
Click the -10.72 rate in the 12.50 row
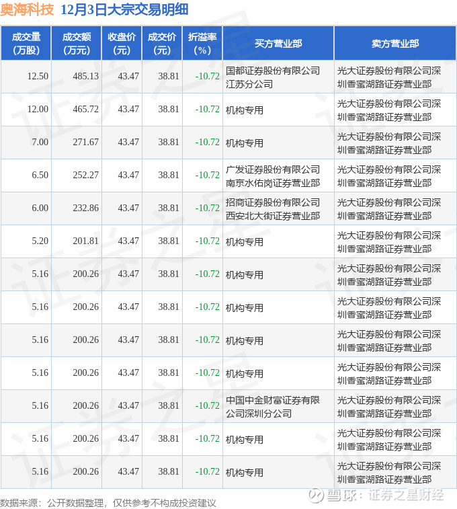tap(207, 76)
